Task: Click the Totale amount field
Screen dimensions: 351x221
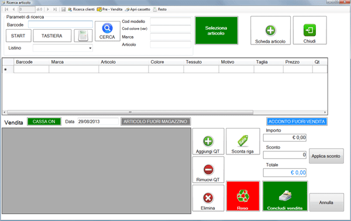Action: tap(285, 172)
